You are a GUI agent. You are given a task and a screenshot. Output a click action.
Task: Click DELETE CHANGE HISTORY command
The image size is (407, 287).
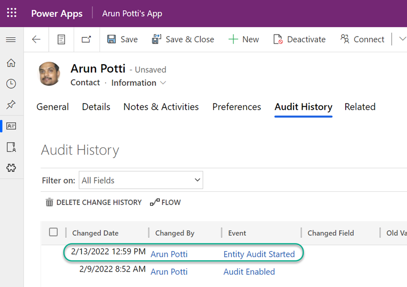pyautogui.click(x=93, y=202)
